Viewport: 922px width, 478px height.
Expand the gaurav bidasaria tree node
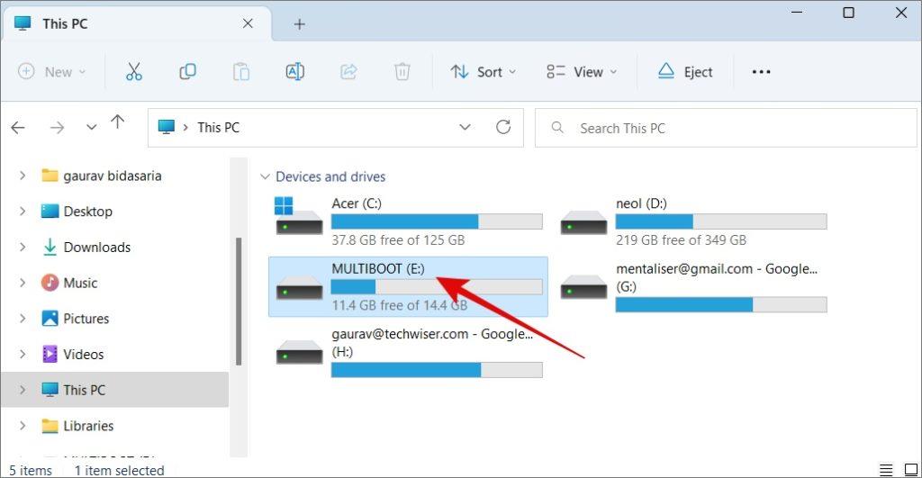(23, 176)
